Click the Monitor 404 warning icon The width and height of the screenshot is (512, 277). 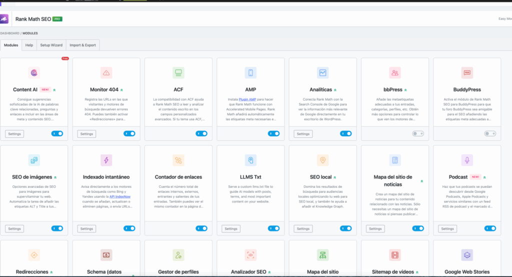pyautogui.click(x=106, y=73)
